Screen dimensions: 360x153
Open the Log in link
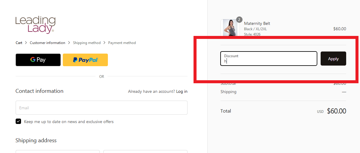(182, 92)
